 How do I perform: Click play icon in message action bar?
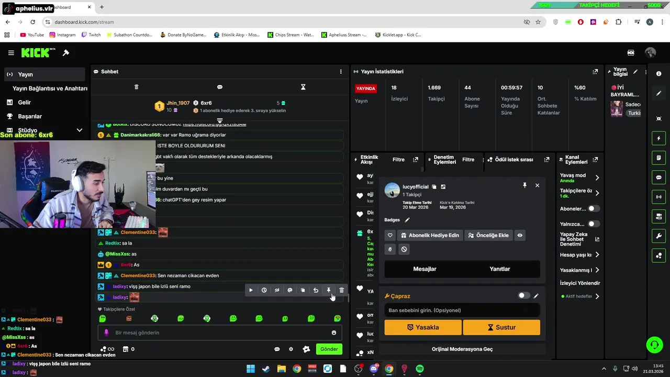tap(251, 290)
